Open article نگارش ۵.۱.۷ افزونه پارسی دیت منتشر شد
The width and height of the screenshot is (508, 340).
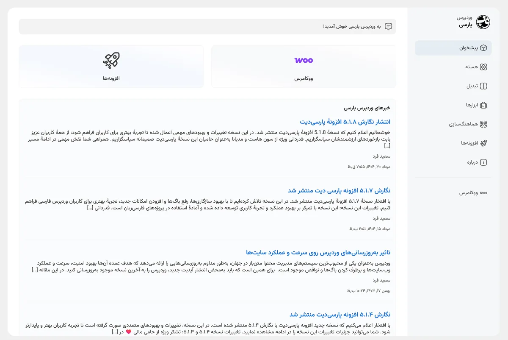click(x=339, y=191)
